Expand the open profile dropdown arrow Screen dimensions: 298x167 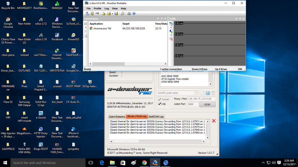112,14
